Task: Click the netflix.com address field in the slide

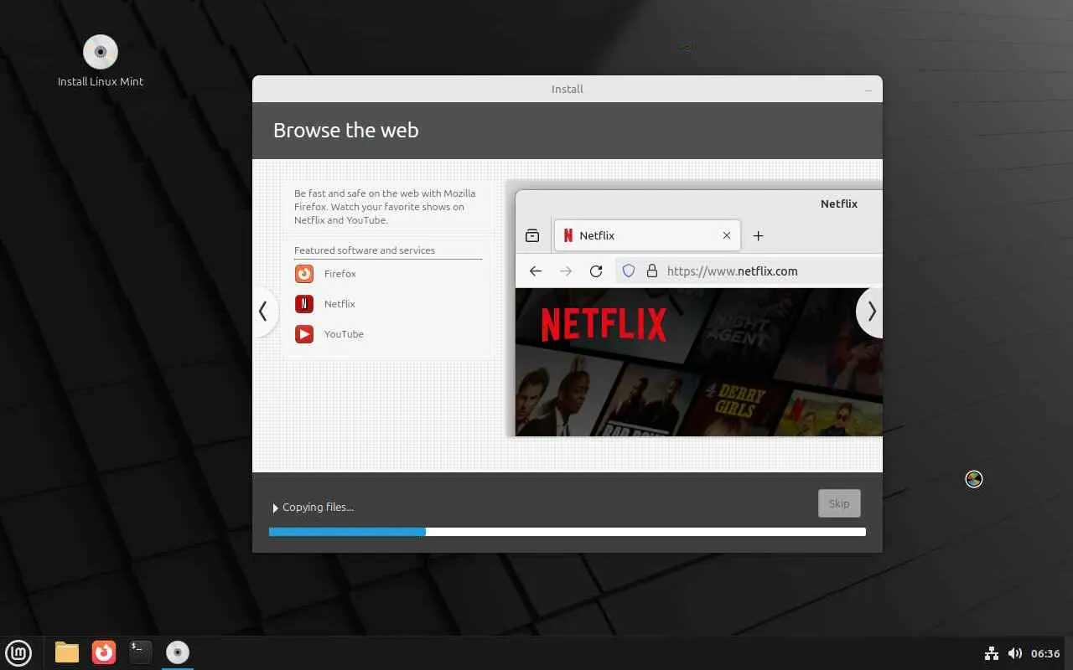Action: [x=749, y=271]
